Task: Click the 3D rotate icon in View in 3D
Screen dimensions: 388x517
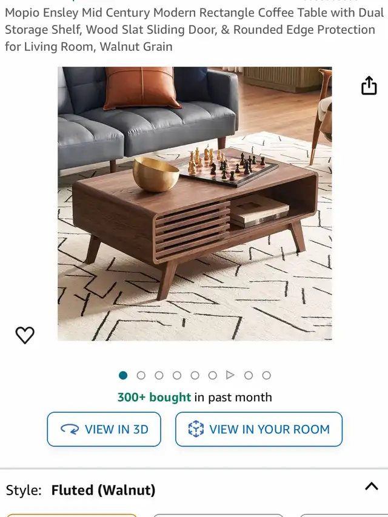Action: 70,429
